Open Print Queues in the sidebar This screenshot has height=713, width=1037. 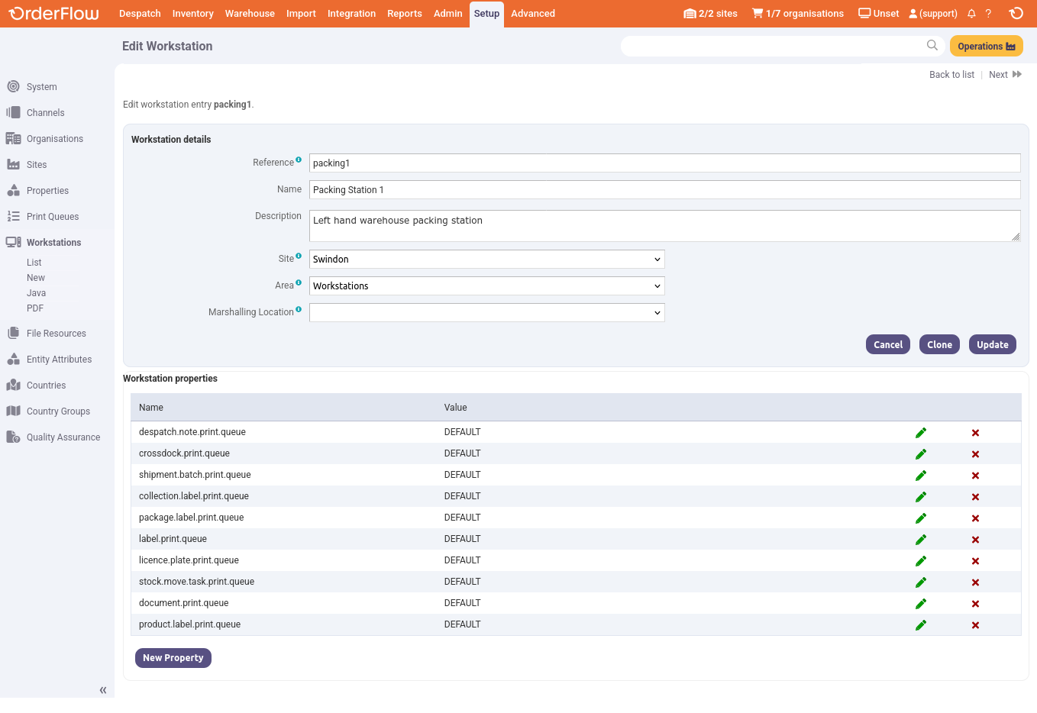[x=53, y=217]
